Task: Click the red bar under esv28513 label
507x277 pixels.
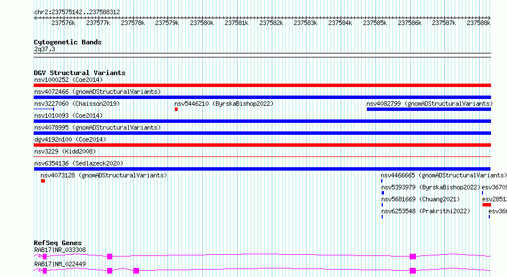Action: pos(486,205)
